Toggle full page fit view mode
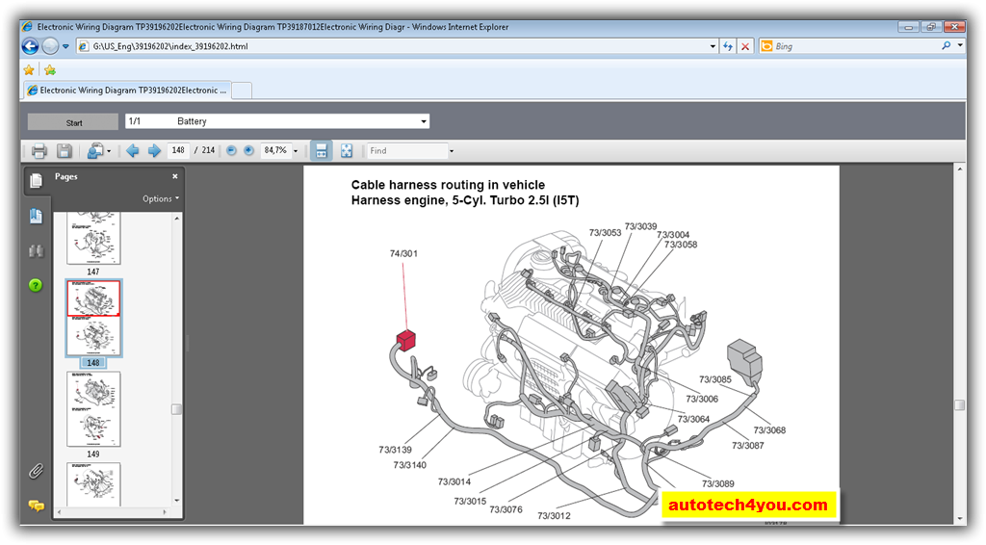 (347, 151)
